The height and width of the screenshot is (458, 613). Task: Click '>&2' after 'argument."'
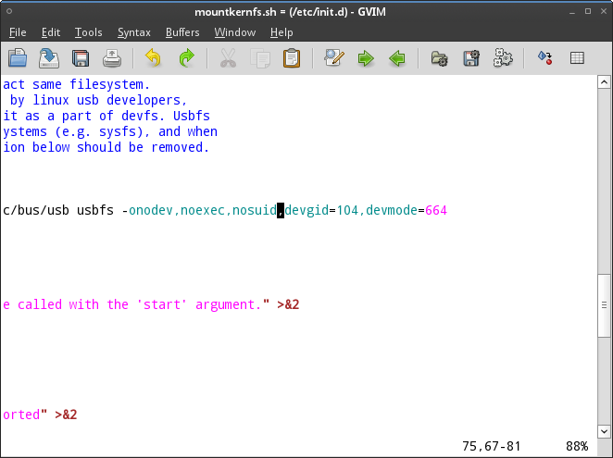[x=288, y=304]
